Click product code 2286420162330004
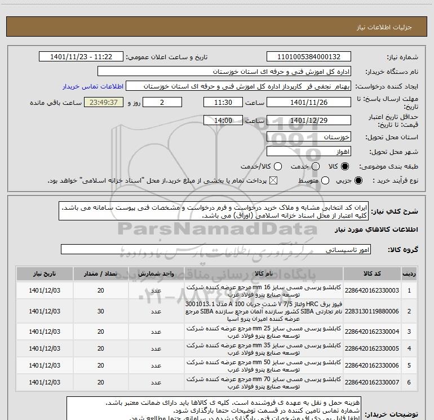Viewport: 434px width, 420px height. pyautogui.click(x=372, y=331)
